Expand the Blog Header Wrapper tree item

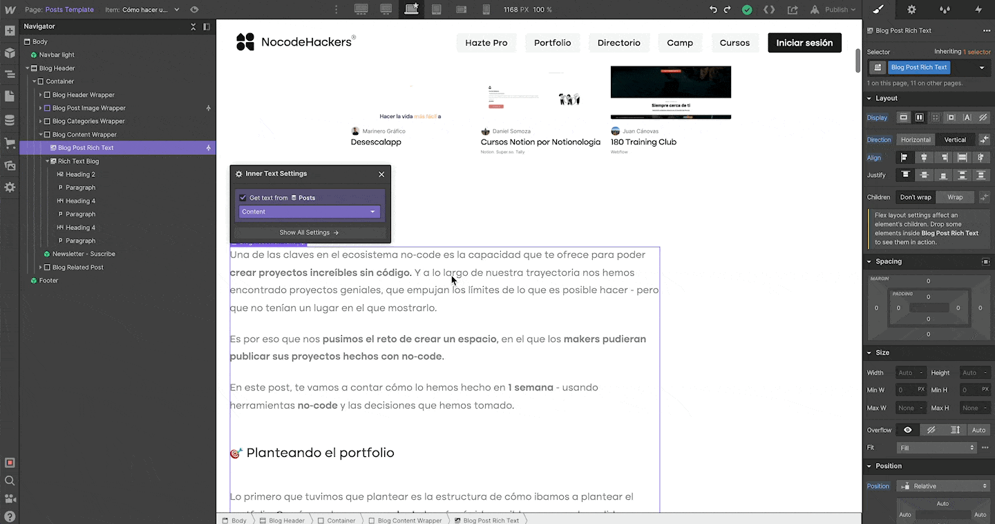point(41,95)
